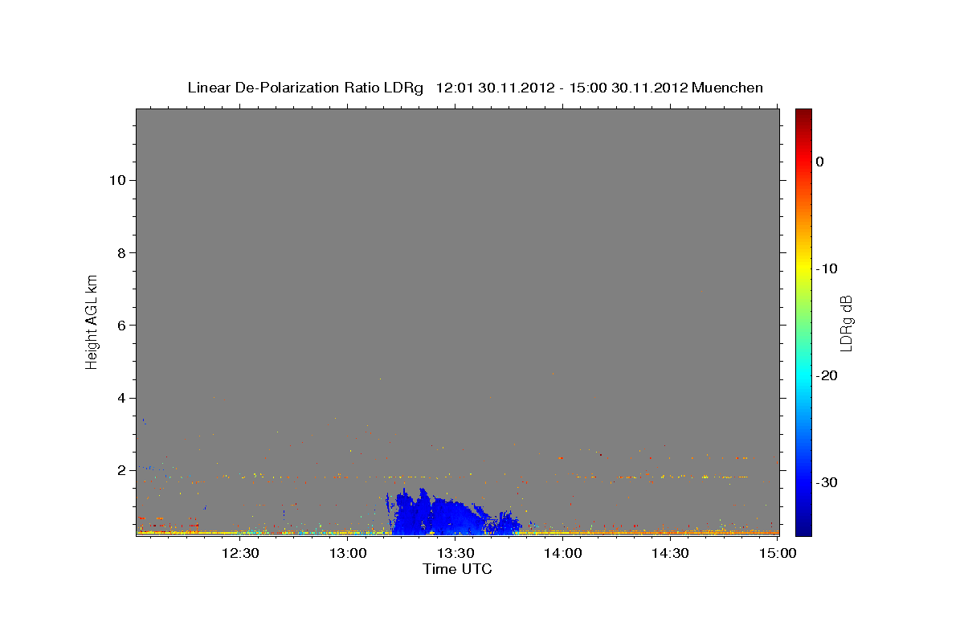Click the height tick label 4
Image resolution: width=964 pixels, height=643 pixels.
coord(120,398)
